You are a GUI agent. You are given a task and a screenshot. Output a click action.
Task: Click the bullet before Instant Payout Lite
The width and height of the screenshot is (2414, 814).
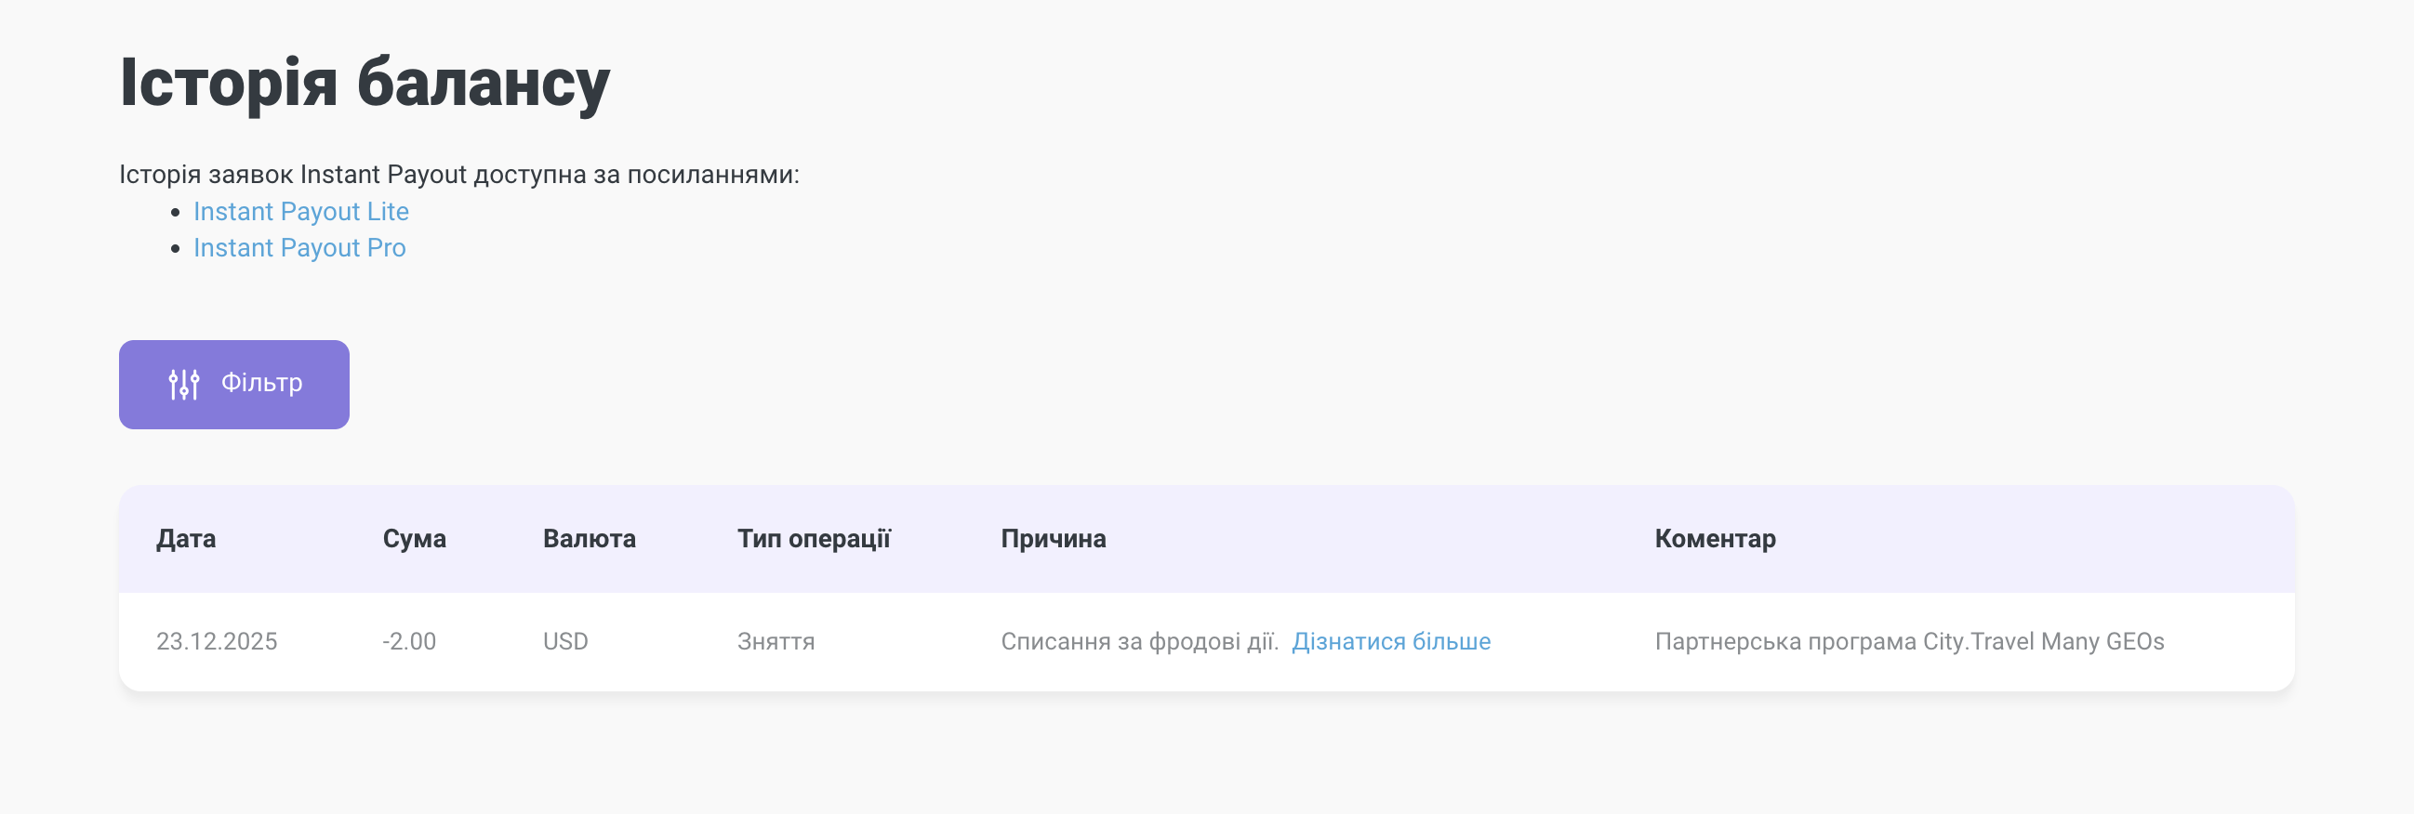click(x=175, y=213)
